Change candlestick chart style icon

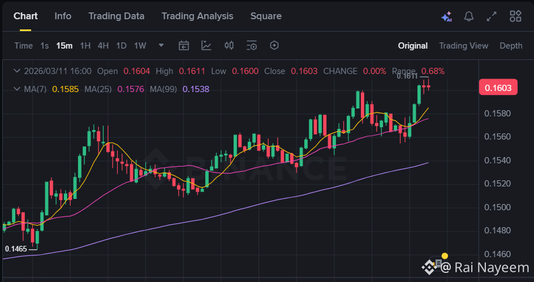point(229,45)
